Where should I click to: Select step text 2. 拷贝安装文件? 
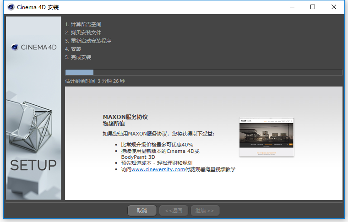(x=83, y=32)
